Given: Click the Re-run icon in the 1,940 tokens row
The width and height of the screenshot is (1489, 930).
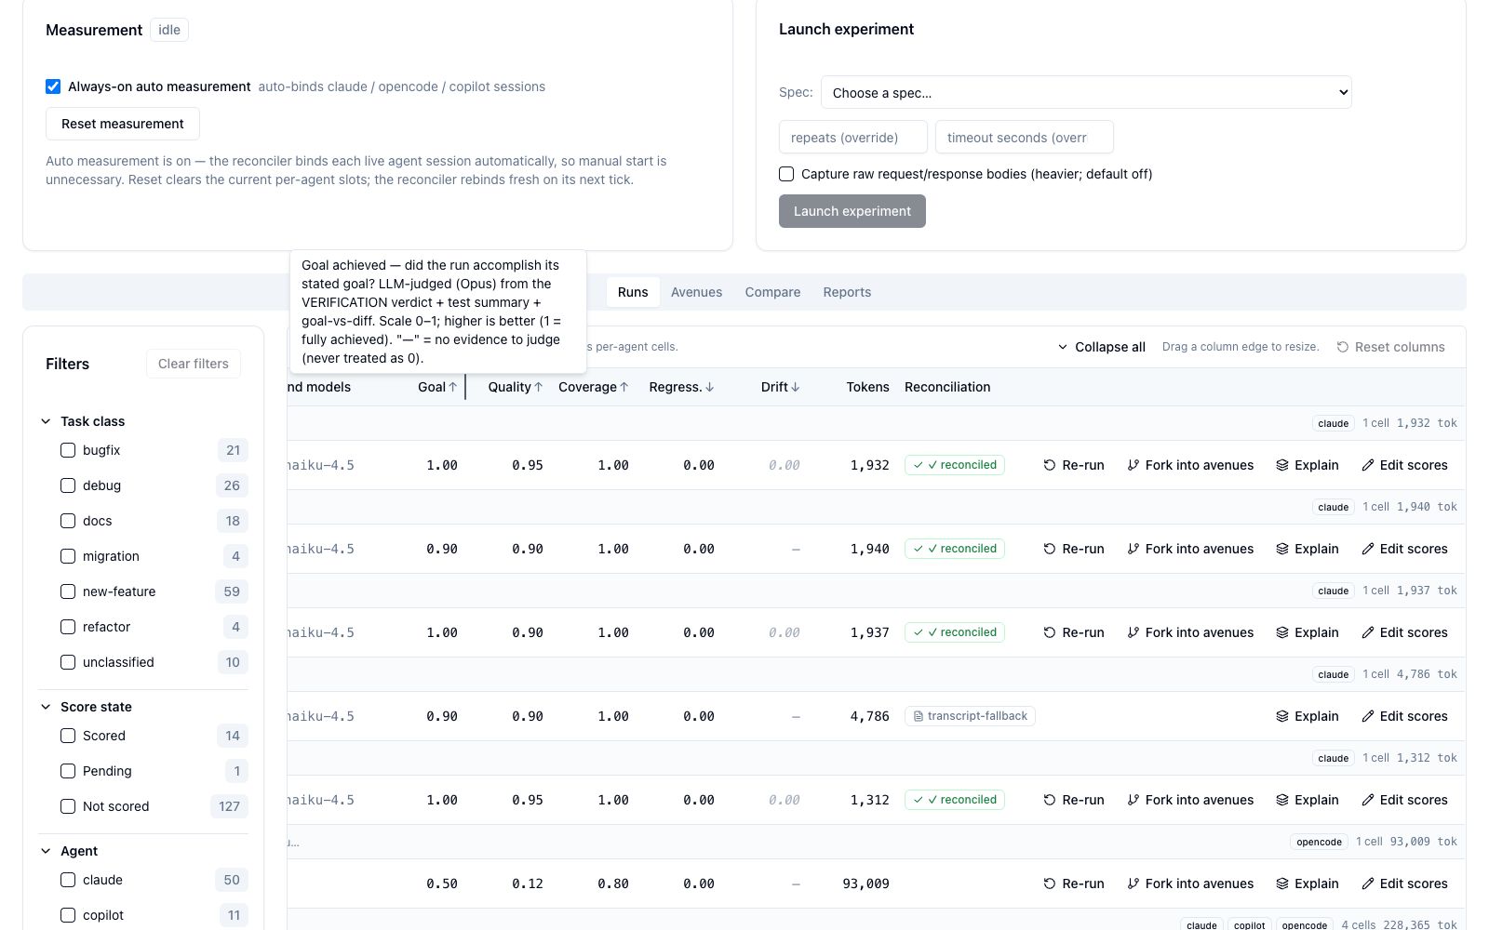Looking at the screenshot, I should coord(1050,549).
